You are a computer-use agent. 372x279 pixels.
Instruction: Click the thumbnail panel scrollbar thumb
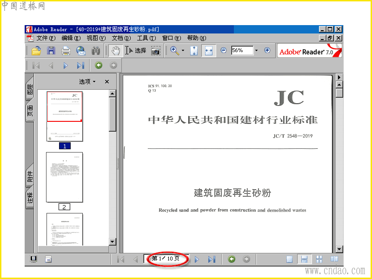pos(113,114)
